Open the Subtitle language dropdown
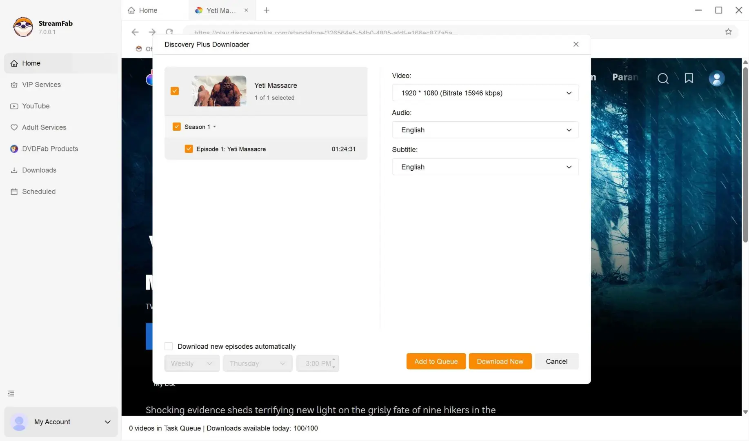Viewport: 749px width, 441px height. pyautogui.click(x=485, y=167)
